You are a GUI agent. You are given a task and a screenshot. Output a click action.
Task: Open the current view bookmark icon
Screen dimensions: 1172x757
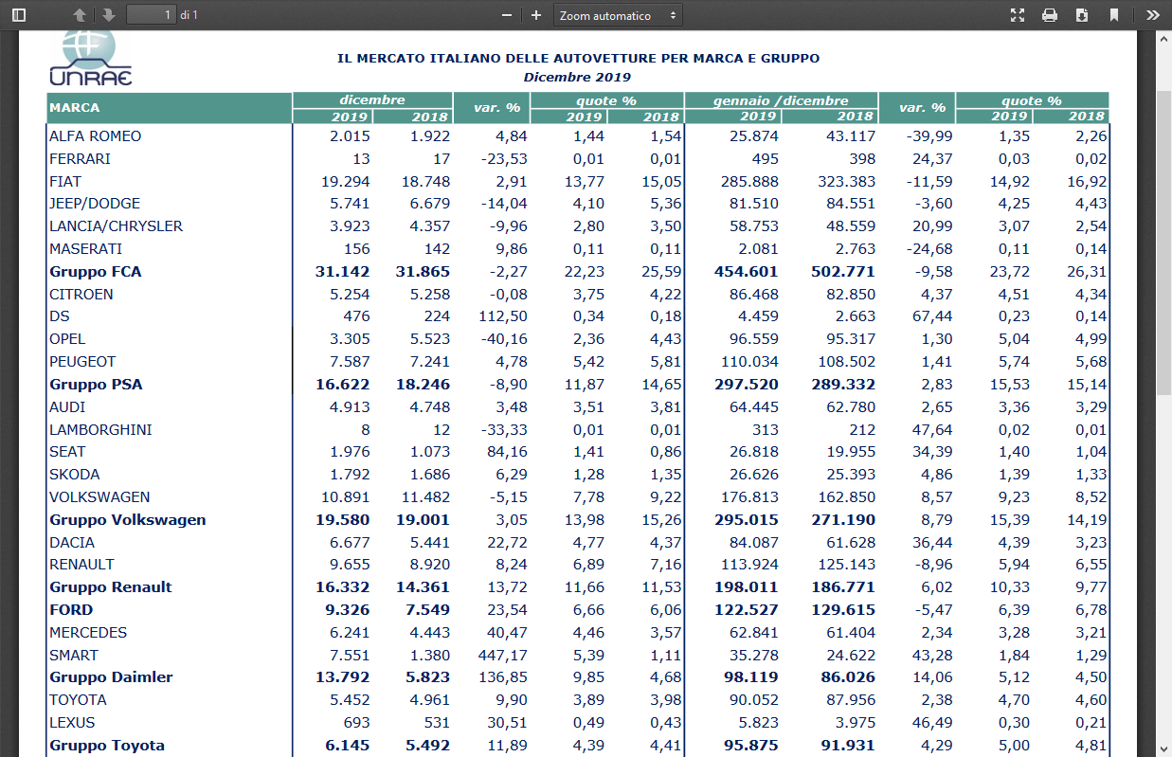1114,15
